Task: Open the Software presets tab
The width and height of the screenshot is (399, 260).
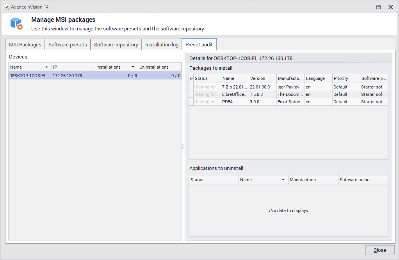Action: coord(68,44)
